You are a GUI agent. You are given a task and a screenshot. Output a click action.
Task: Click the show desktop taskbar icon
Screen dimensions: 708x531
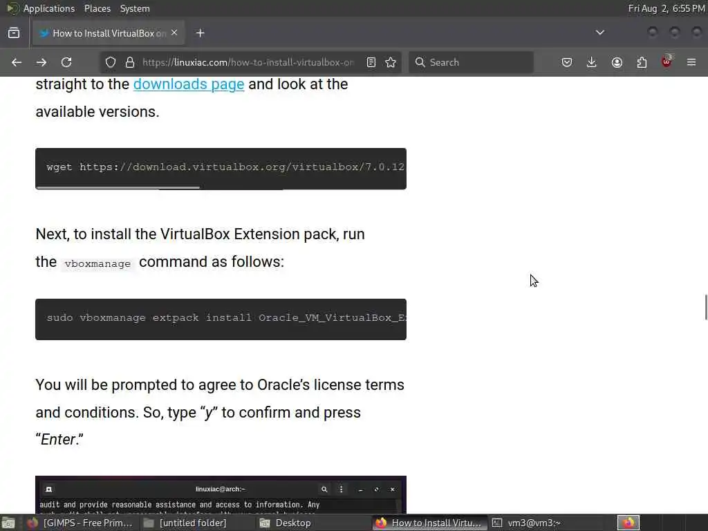point(8,523)
